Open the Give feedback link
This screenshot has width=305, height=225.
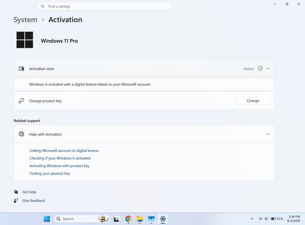click(x=34, y=201)
